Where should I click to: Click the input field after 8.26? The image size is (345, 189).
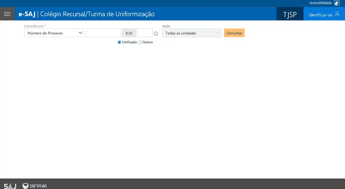[144, 33]
